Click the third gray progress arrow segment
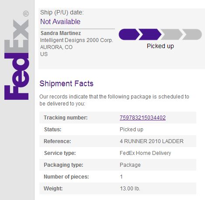Image resolution: width=205 pixels, height=200 pixels. [x=171, y=35]
